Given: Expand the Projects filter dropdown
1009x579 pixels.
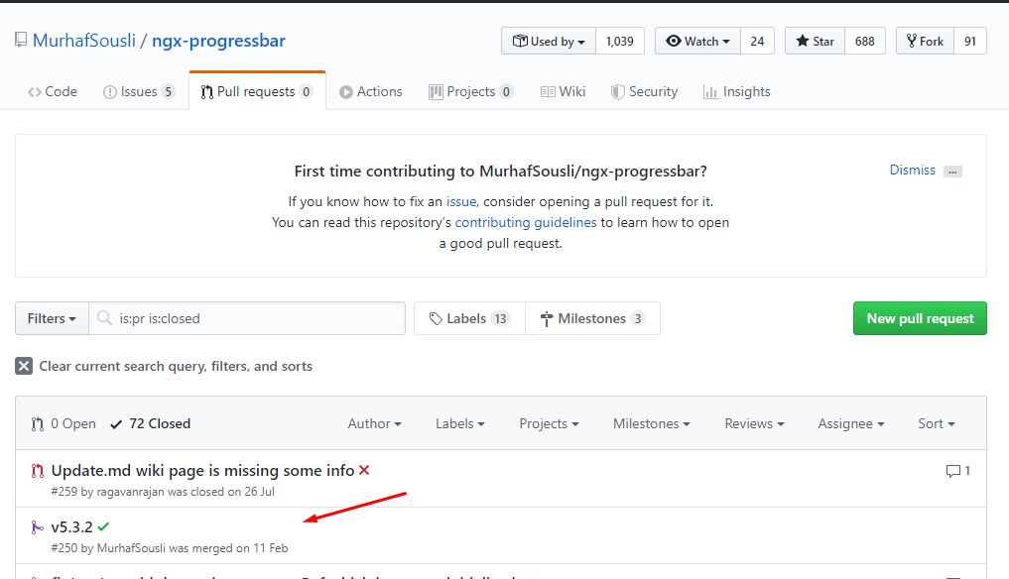Looking at the screenshot, I should pyautogui.click(x=549, y=423).
